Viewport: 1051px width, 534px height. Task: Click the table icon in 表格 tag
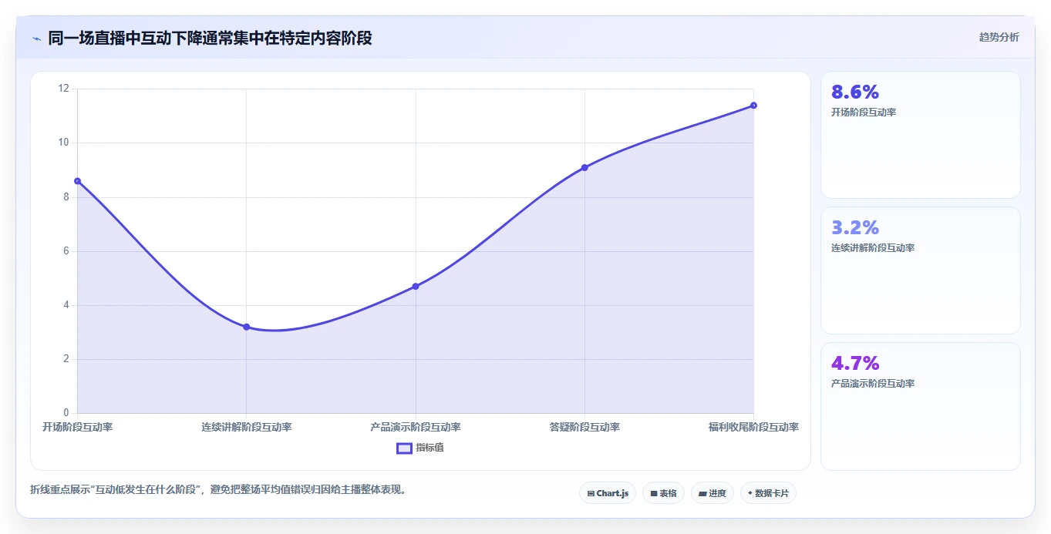(654, 493)
